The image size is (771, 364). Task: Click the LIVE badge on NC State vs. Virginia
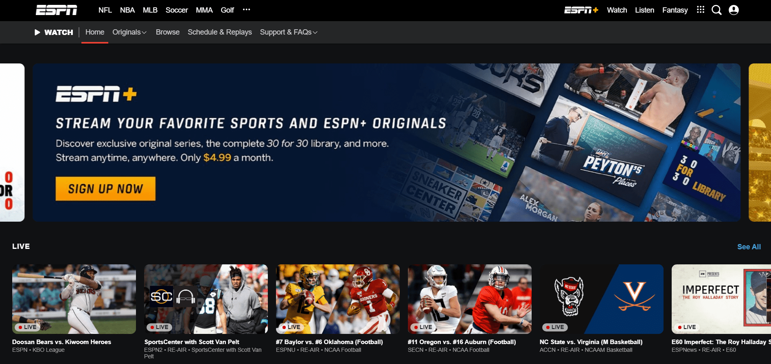coord(555,327)
